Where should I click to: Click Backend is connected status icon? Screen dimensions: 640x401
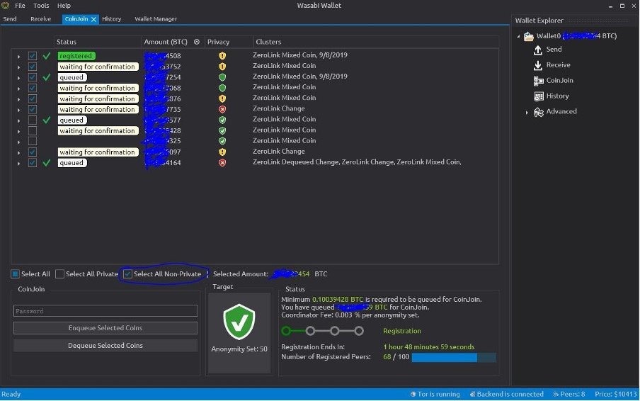click(x=472, y=394)
